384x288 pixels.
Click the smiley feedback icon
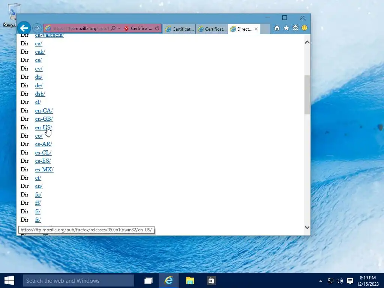point(304,28)
